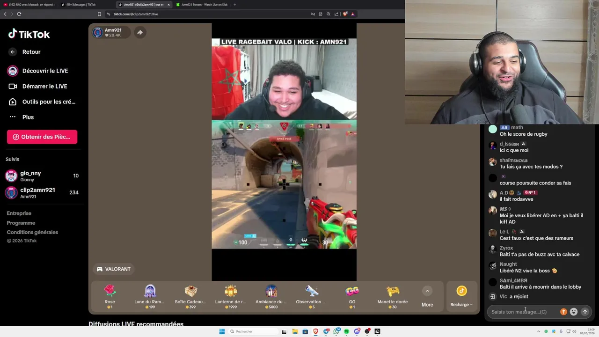Click browser zoom magnifier icon

329,14
